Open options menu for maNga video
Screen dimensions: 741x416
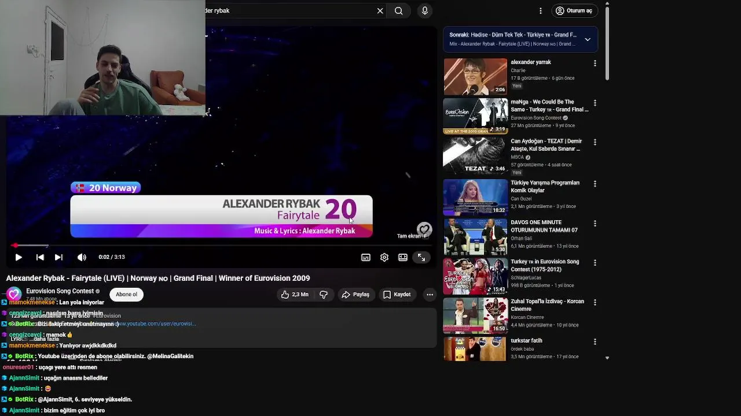595,103
